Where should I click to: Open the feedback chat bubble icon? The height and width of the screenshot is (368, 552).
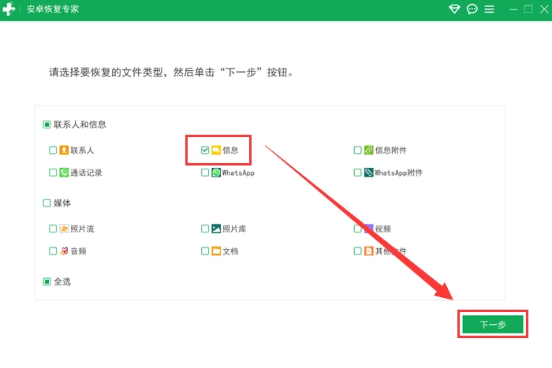pos(472,9)
